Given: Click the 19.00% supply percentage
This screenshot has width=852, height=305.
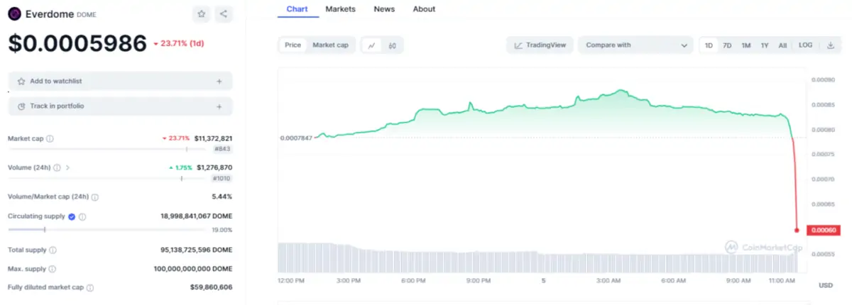Looking at the screenshot, I should click(222, 230).
